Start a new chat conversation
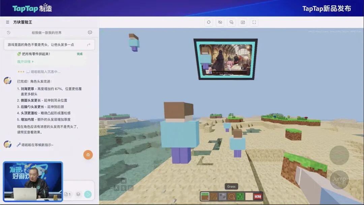Viewport: 364px width, 205px height. click(x=90, y=32)
